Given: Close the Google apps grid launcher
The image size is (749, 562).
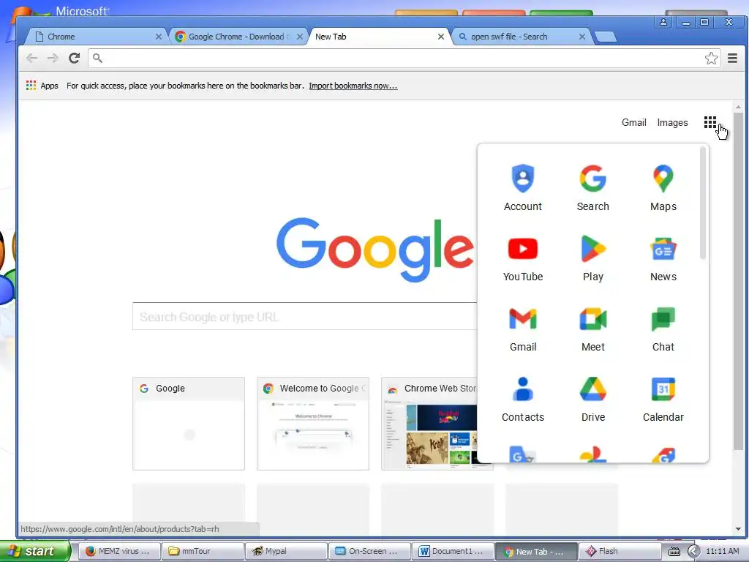Looking at the screenshot, I should [710, 122].
